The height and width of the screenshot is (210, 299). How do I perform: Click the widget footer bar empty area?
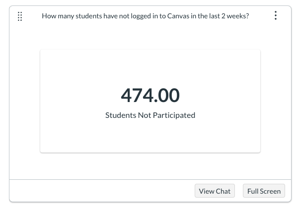(x=99, y=191)
